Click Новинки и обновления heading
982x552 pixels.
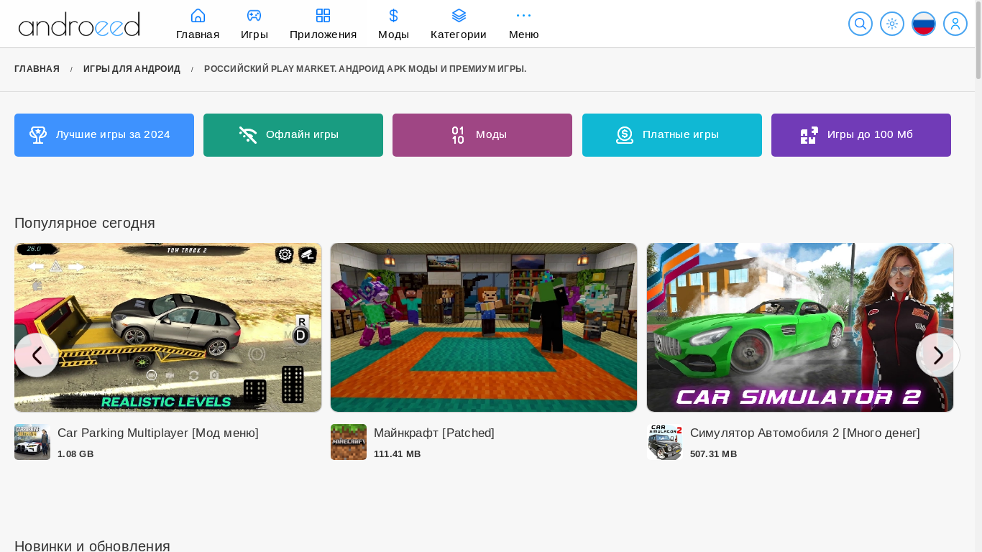92,546
